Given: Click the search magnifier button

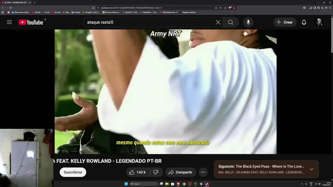Looking at the screenshot, I should click(230, 22).
